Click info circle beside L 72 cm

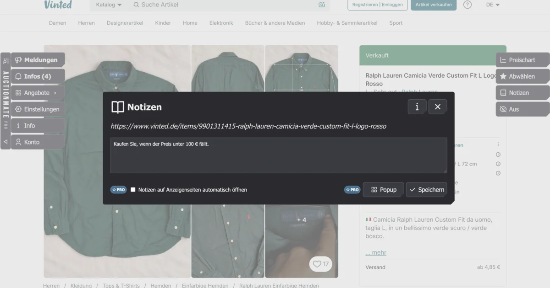498,164
